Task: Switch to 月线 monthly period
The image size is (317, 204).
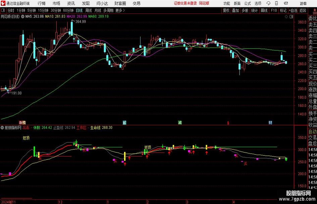Action: click(x=98, y=10)
